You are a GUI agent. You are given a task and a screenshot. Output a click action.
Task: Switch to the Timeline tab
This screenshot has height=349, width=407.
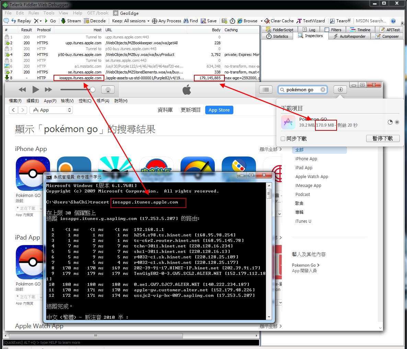(360, 30)
